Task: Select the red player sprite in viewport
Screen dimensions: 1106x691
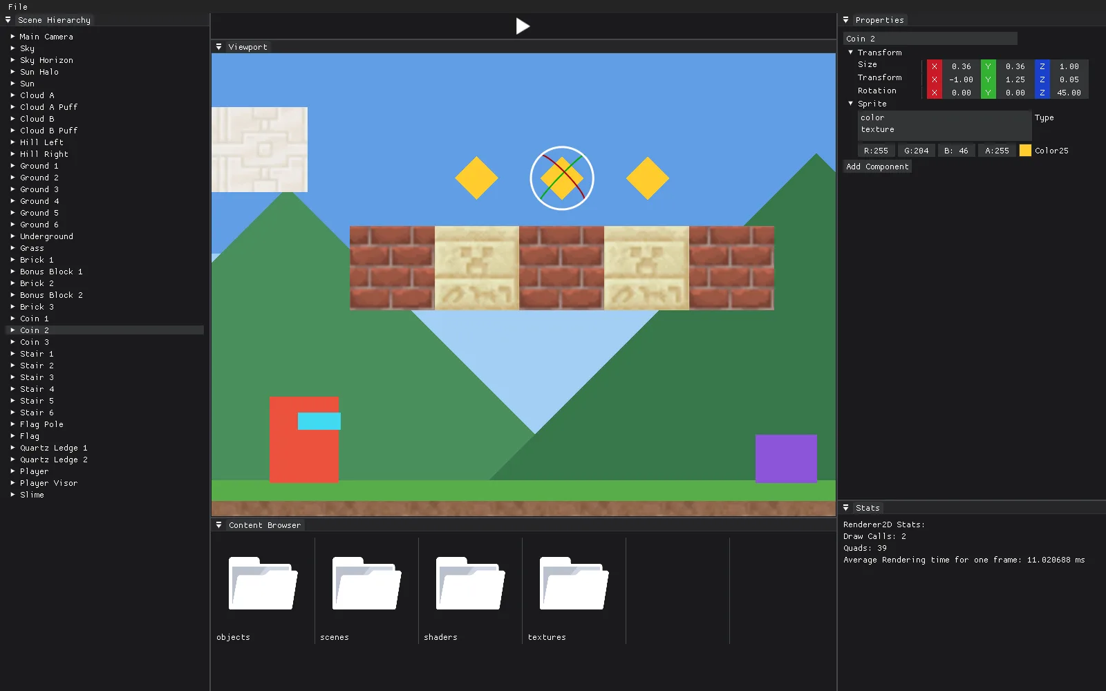Action: click(304, 439)
